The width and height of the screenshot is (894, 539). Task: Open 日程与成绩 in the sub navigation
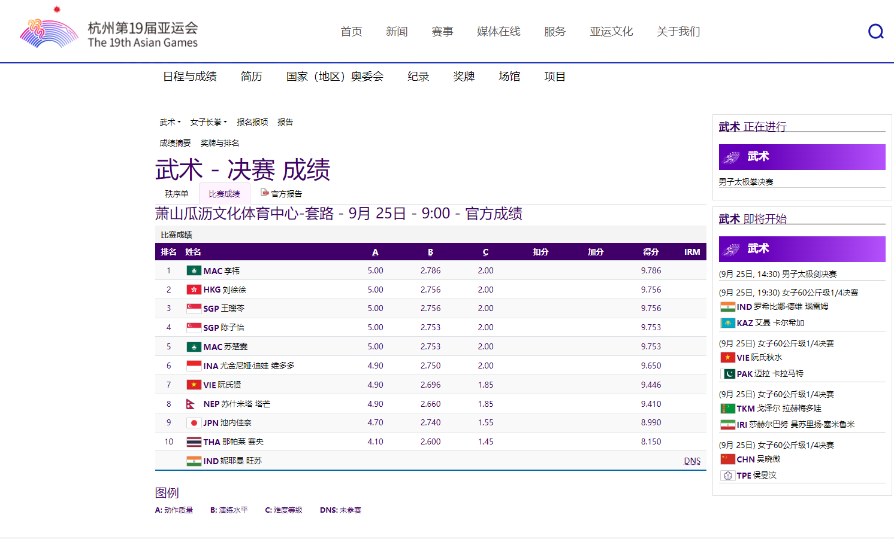[x=190, y=77]
